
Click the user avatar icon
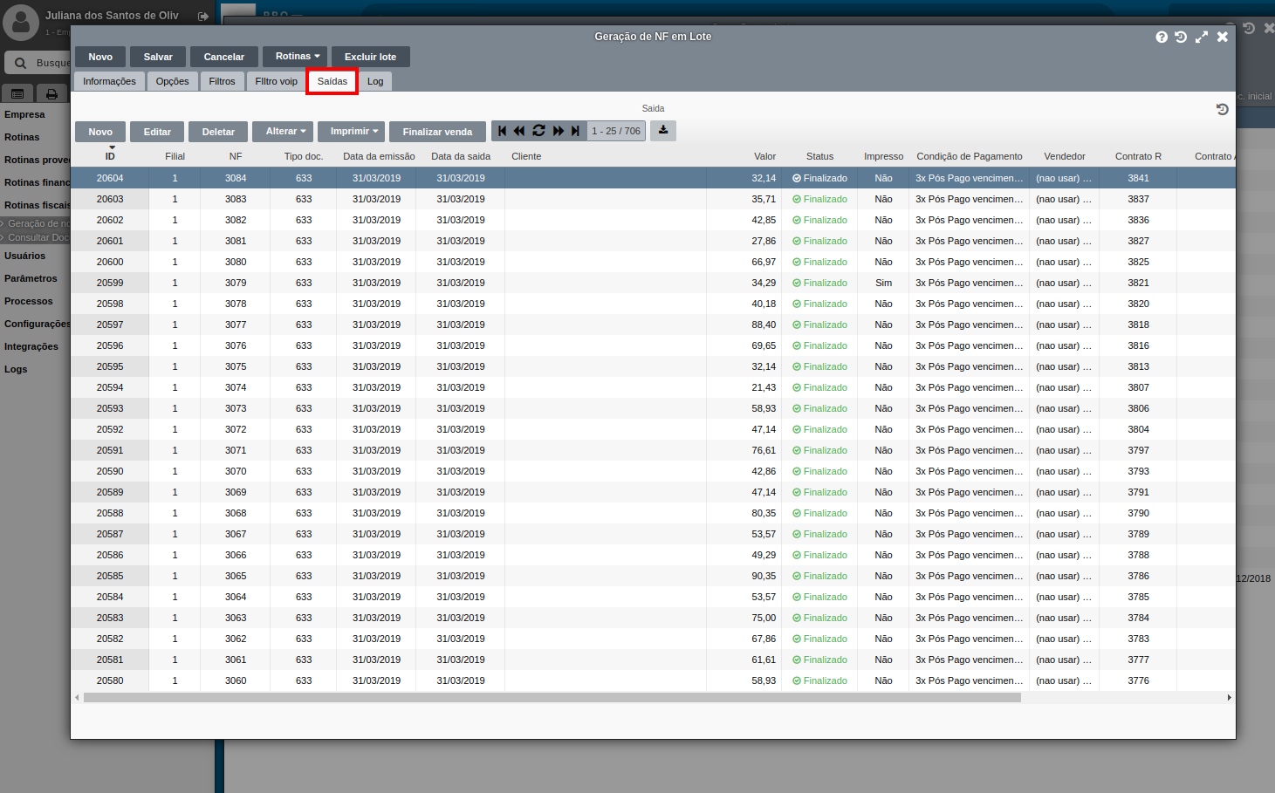point(21,23)
